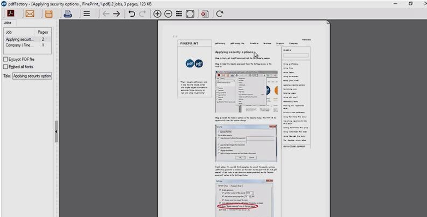
Task: Minimize the pdfFactory window
Action: pyautogui.click(x=395, y=4)
